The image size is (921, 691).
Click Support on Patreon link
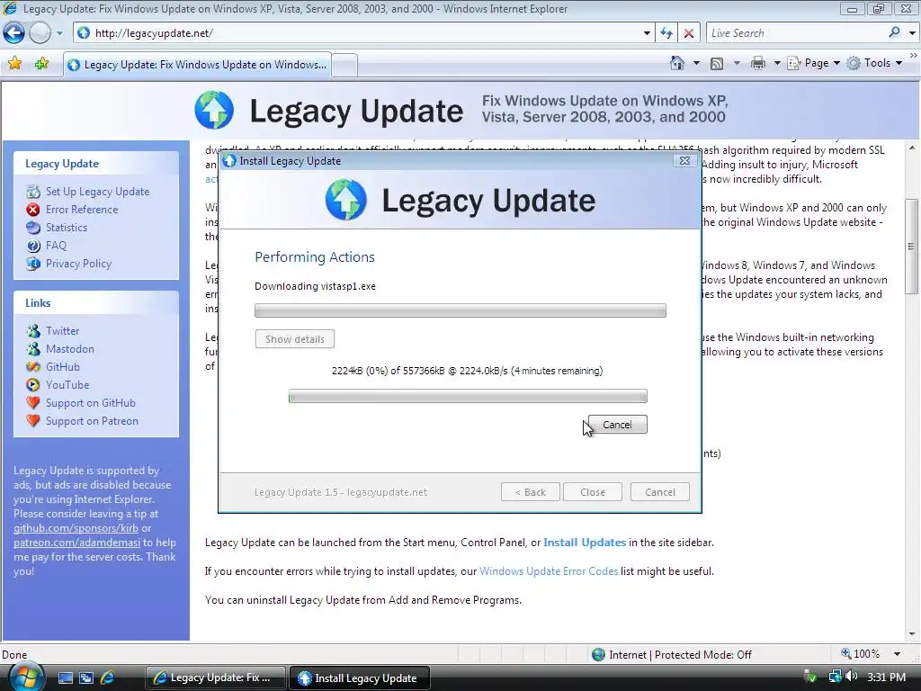tap(93, 421)
